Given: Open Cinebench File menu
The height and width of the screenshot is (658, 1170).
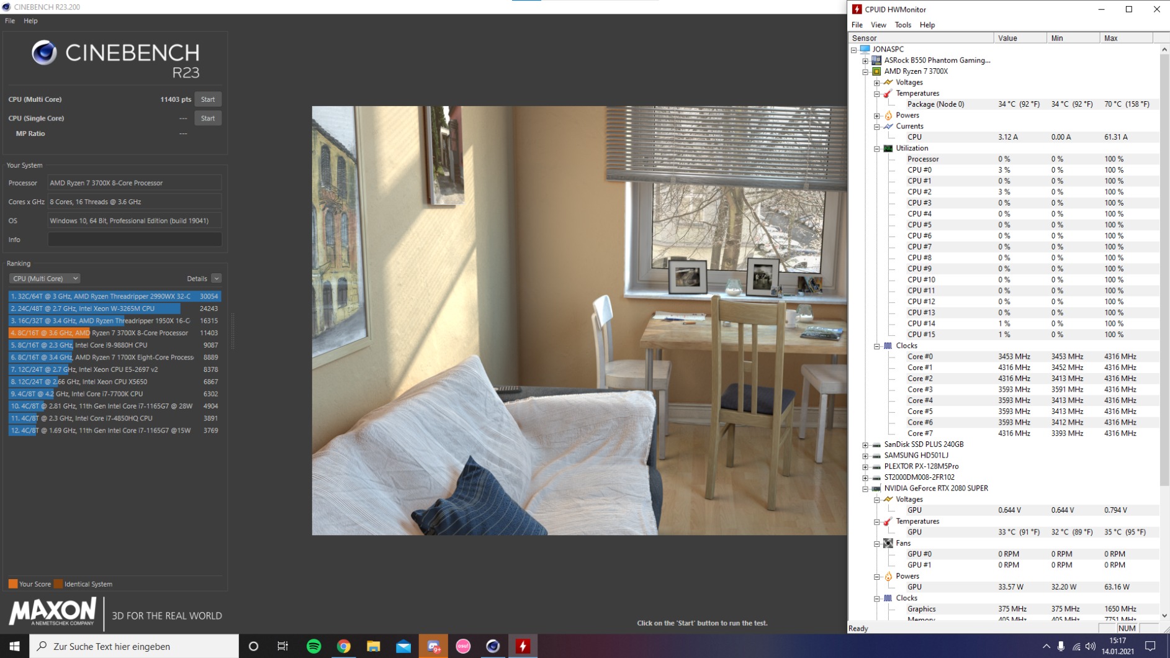Looking at the screenshot, I should pyautogui.click(x=10, y=20).
